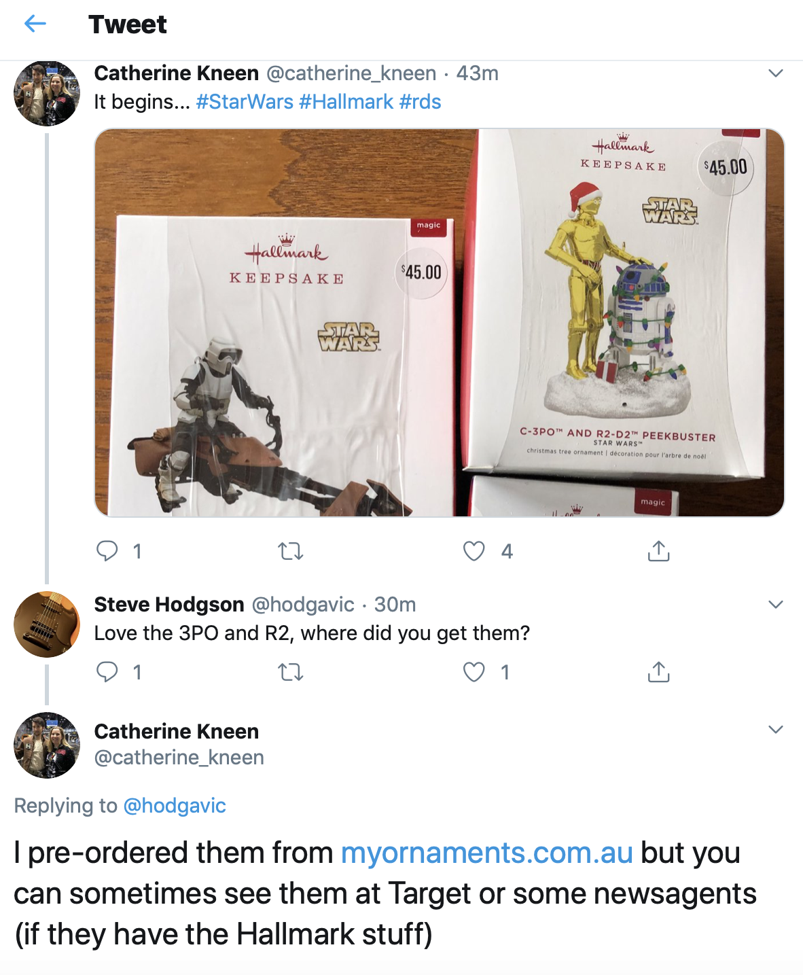
Task: Like Catherine's Hallmark ornament tweet
Action: pos(474,551)
